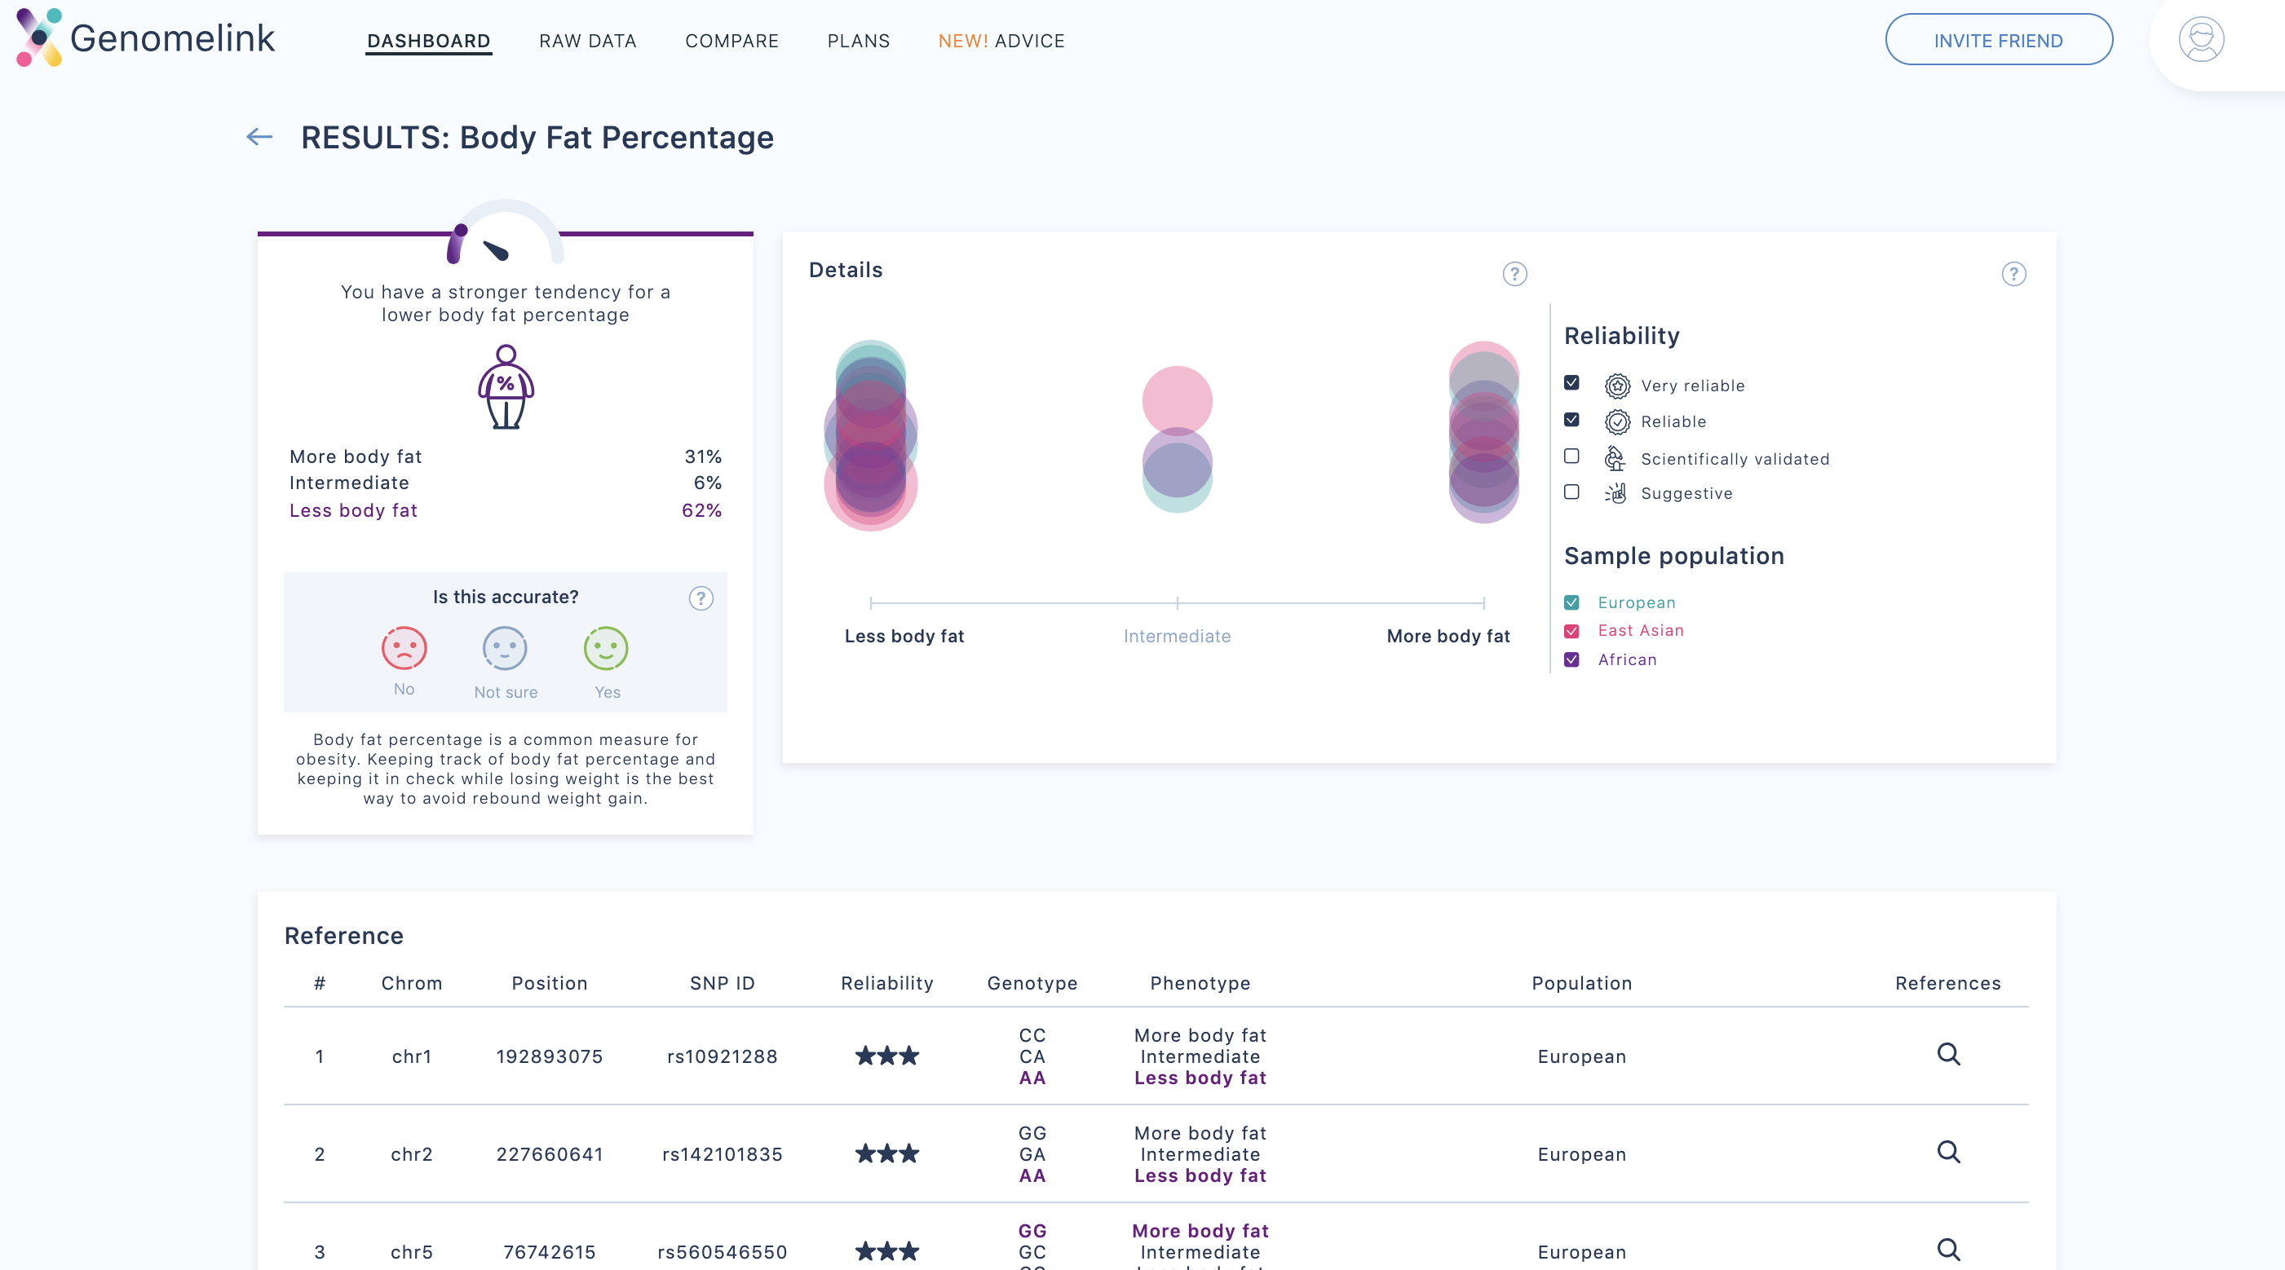Screen dimensions: 2285x1270
Task: Enable the Suggestive reliability checkbox
Action: (x=1571, y=492)
